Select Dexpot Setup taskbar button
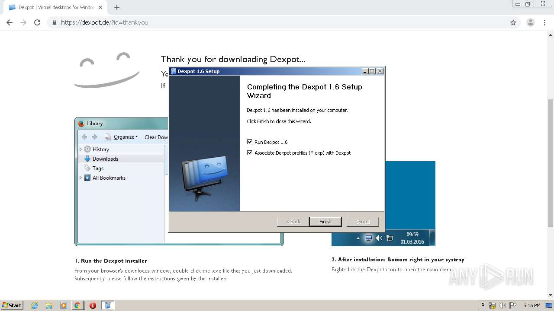The height and width of the screenshot is (311, 554). [x=108, y=305]
